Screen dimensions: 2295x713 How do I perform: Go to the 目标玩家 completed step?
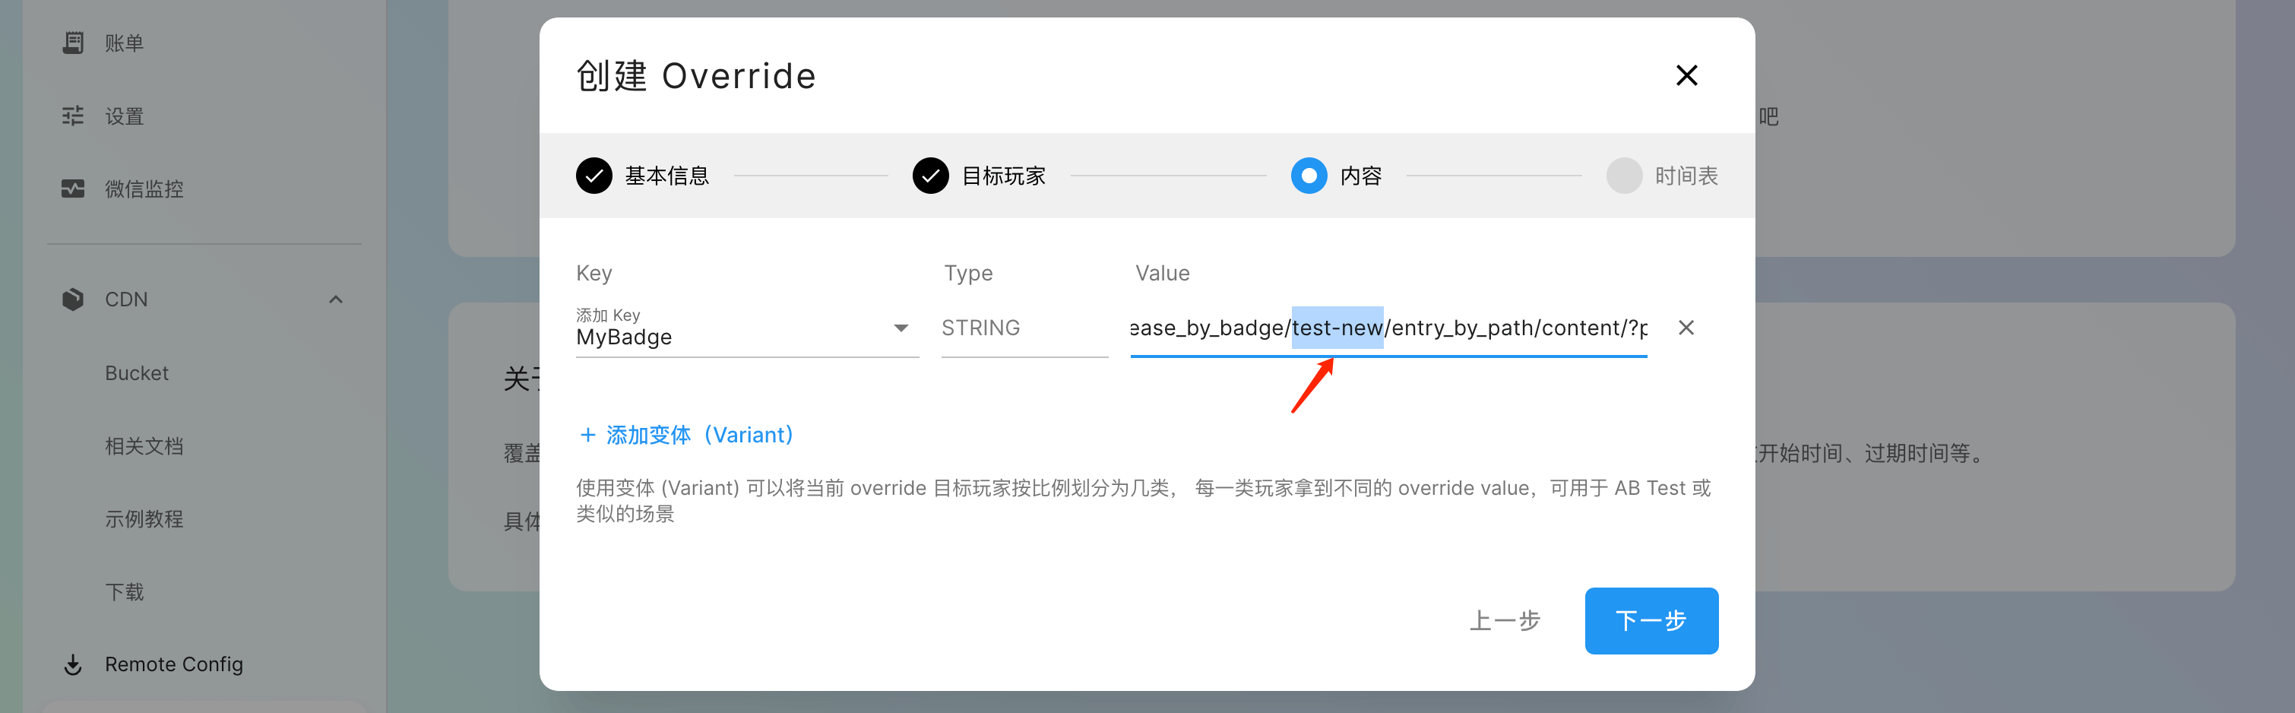(x=930, y=176)
